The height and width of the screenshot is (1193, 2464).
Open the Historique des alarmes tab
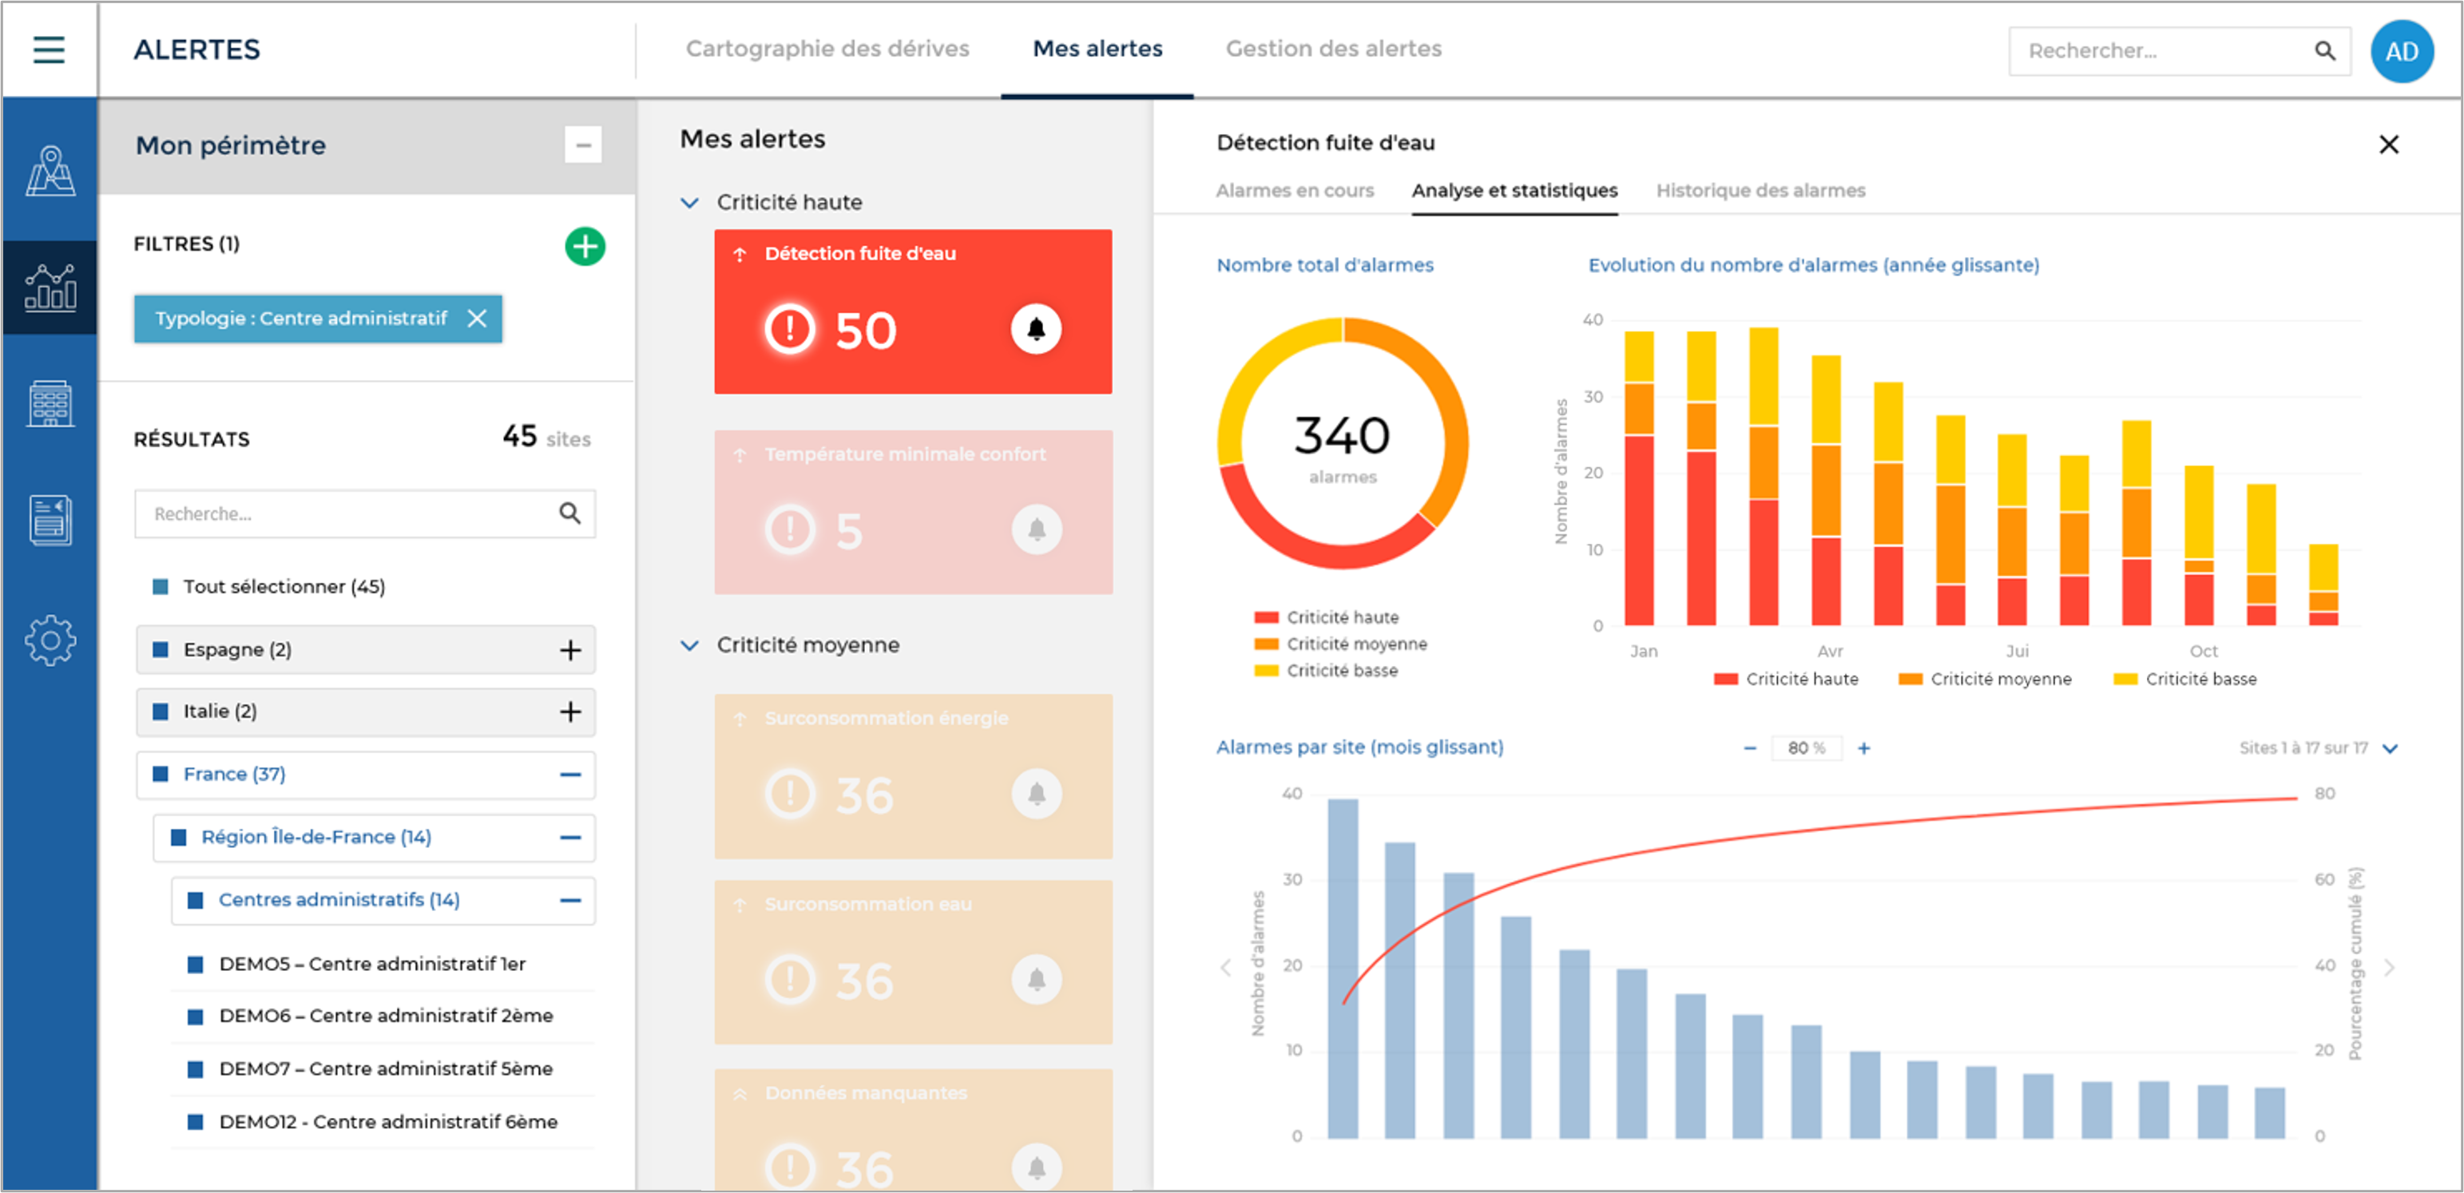(1760, 190)
